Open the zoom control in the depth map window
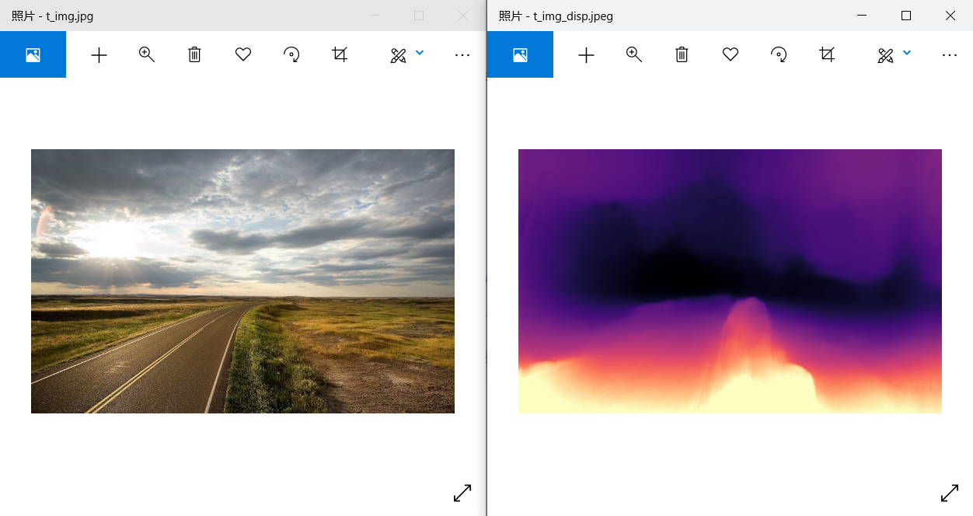 (633, 54)
